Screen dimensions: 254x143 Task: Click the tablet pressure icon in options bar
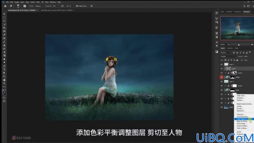[92, 6]
